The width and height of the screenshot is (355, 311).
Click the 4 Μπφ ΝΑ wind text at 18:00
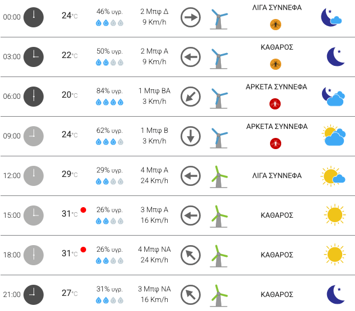154,249
